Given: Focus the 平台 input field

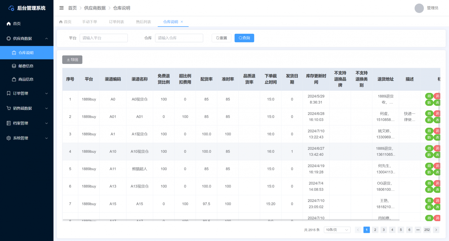Looking at the screenshot, I should (104, 38).
